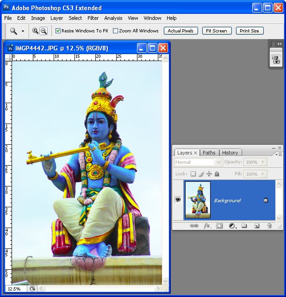Open new adjustment layer icon menu
Screen dimensions: 286x297
(x=233, y=226)
